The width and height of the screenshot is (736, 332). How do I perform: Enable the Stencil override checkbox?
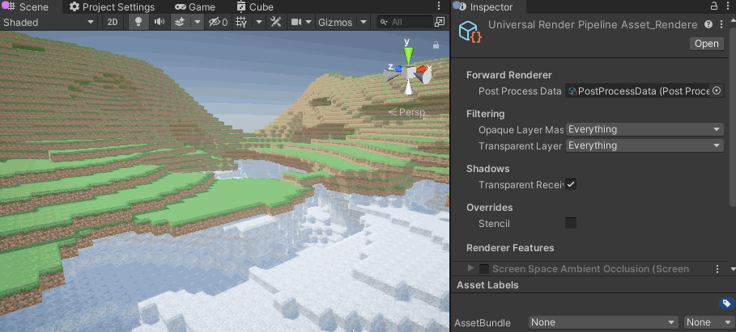coord(571,224)
